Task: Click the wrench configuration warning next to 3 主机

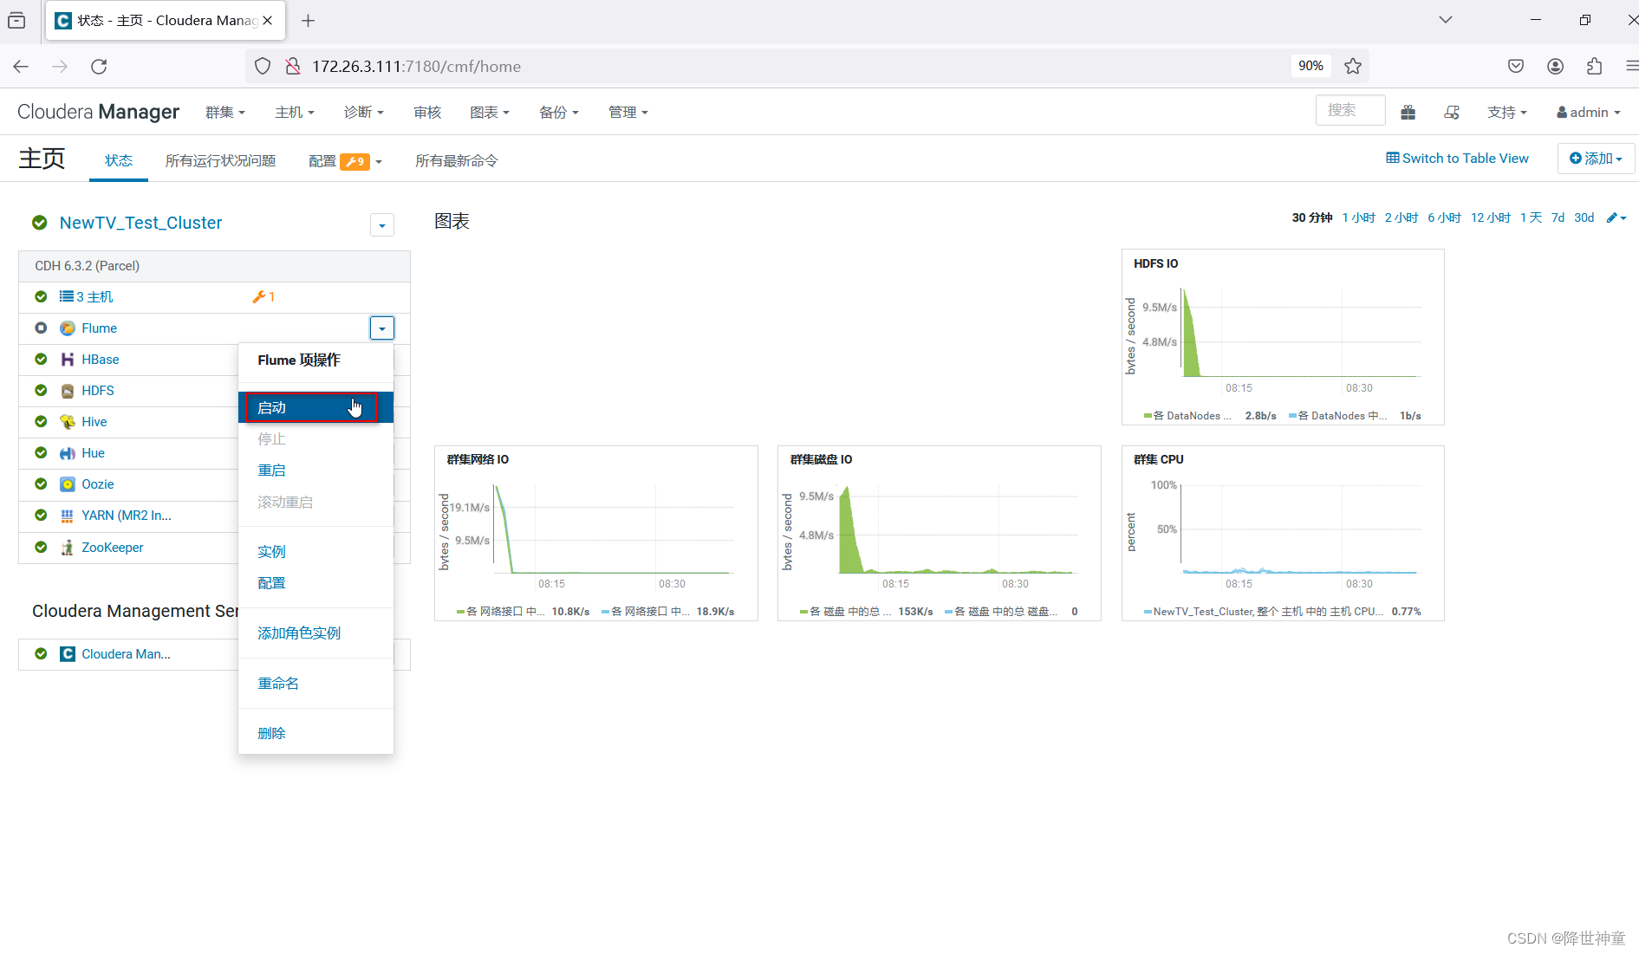Action: [x=263, y=297]
